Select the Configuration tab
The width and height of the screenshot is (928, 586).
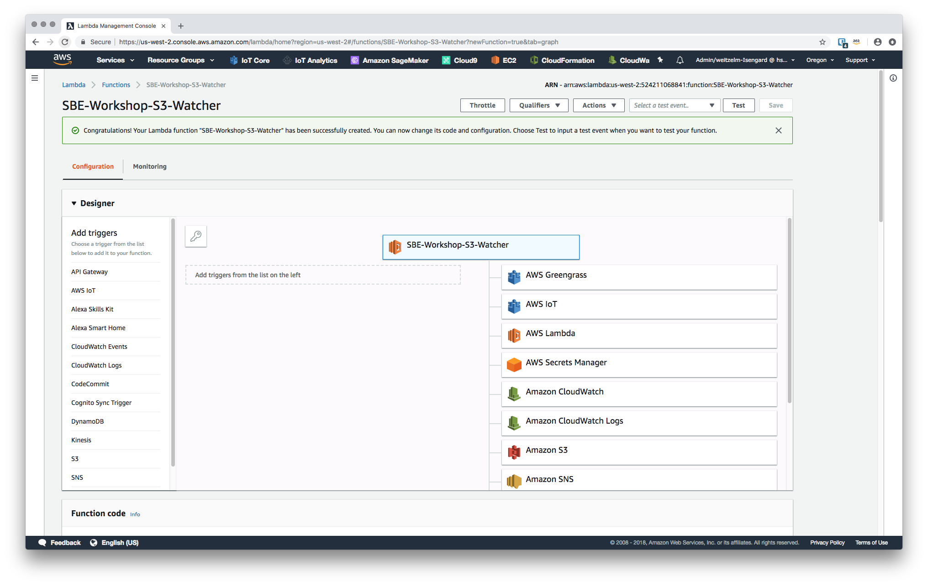pos(93,166)
